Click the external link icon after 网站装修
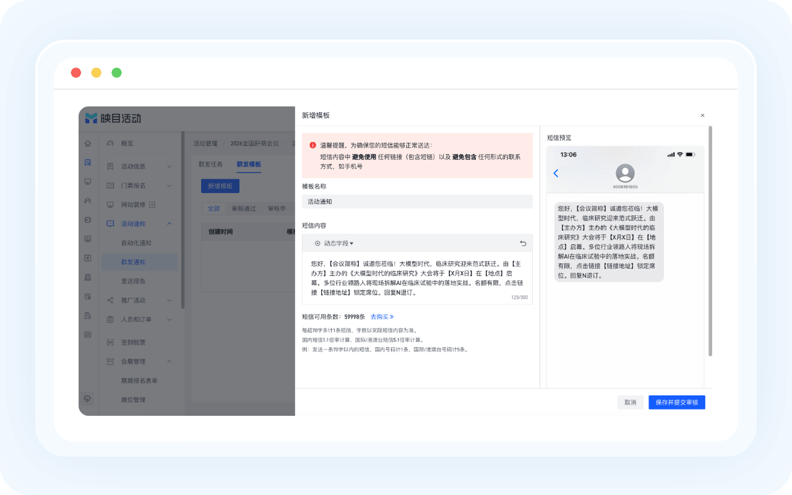Screen dimensions: 792x495 click(x=152, y=204)
